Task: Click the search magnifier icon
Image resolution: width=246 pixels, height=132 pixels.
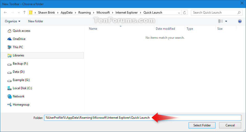Action: pos(239,13)
